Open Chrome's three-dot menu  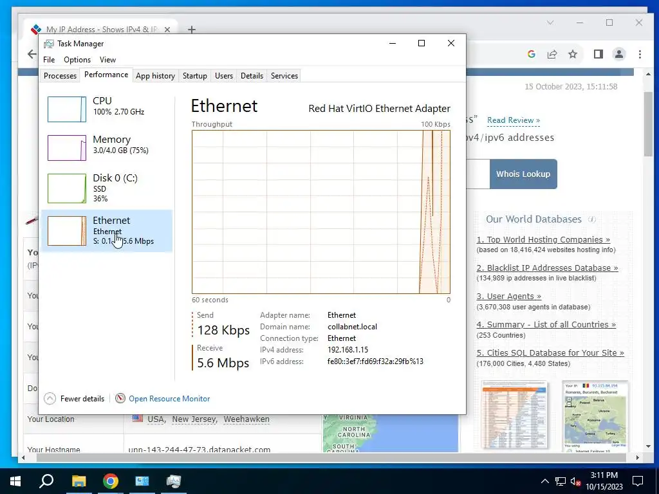[640, 54]
